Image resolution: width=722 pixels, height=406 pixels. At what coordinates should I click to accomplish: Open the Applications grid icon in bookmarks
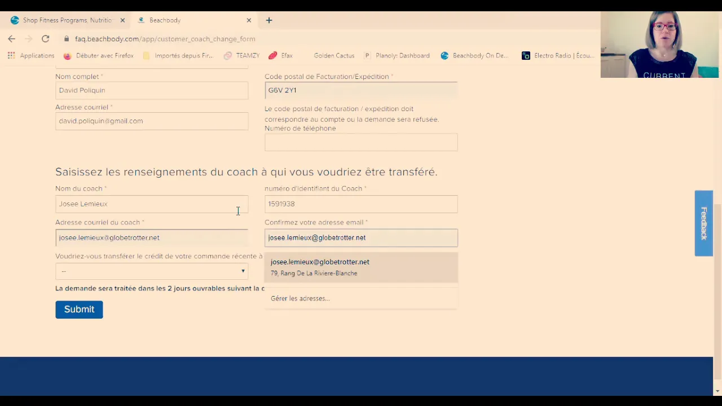pos(11,55)
